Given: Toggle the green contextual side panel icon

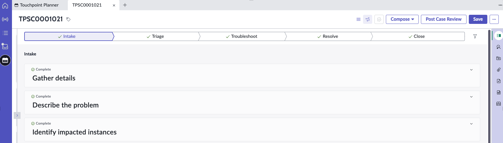Looking at the screenshot, I should [498, 36].
